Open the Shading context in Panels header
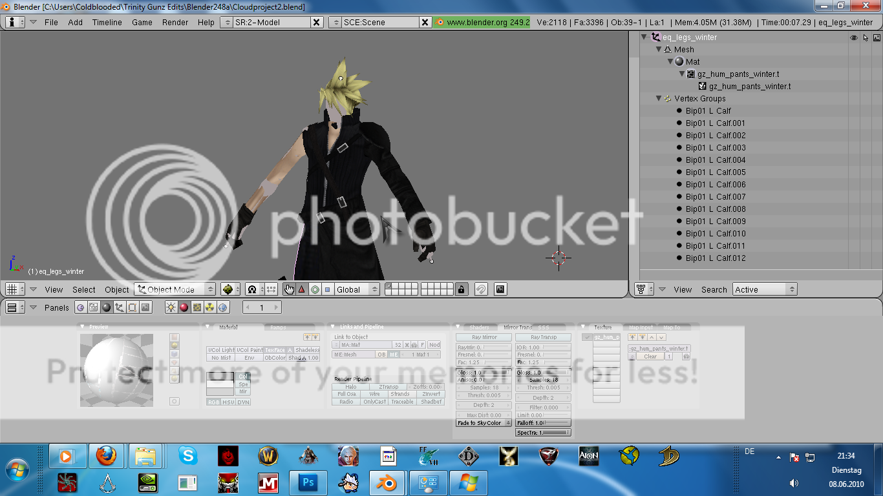The height and width of the screenshot is (496, 883). coord(107,307)
